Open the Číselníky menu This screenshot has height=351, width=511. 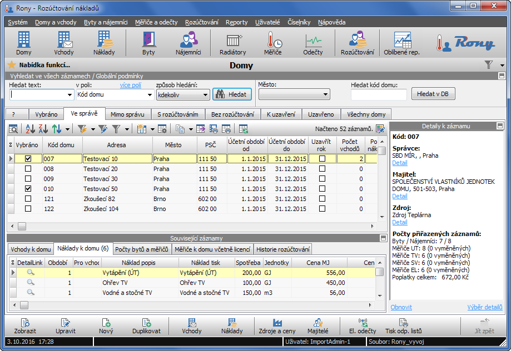(299, 22)
